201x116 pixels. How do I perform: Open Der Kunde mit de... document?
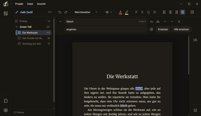pos(34,38)
